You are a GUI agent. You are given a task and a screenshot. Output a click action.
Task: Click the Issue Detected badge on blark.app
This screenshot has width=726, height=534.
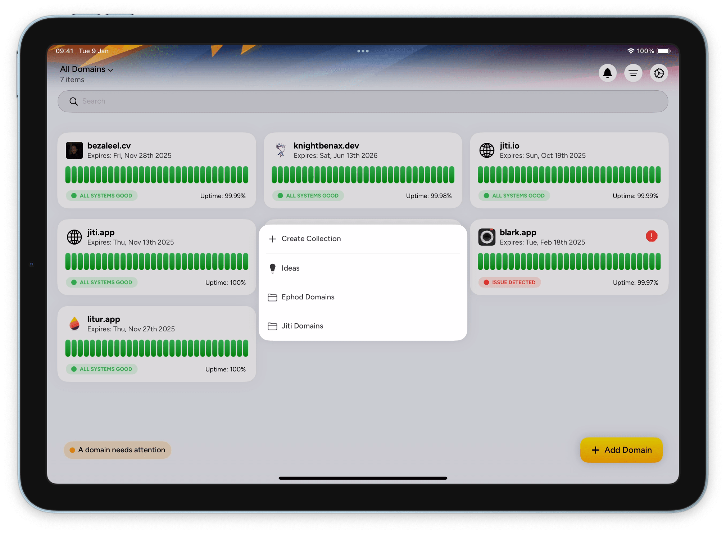click(x=509, y=282)
